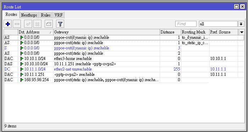This screenshot has height=132, width=248.
Task: Click distance value 255
Action: [x=177, y=70]
